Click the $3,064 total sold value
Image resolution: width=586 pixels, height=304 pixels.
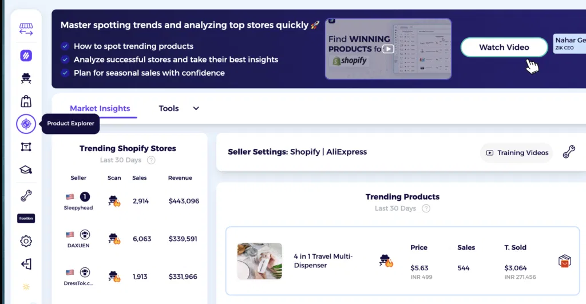coord(516,268)
